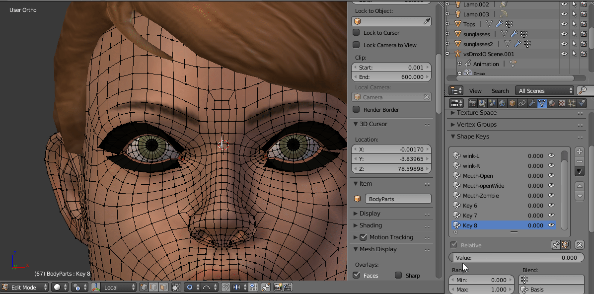Enable the Render Border checkbox
This screenshot has height=294, width=594.
(356, 109)
